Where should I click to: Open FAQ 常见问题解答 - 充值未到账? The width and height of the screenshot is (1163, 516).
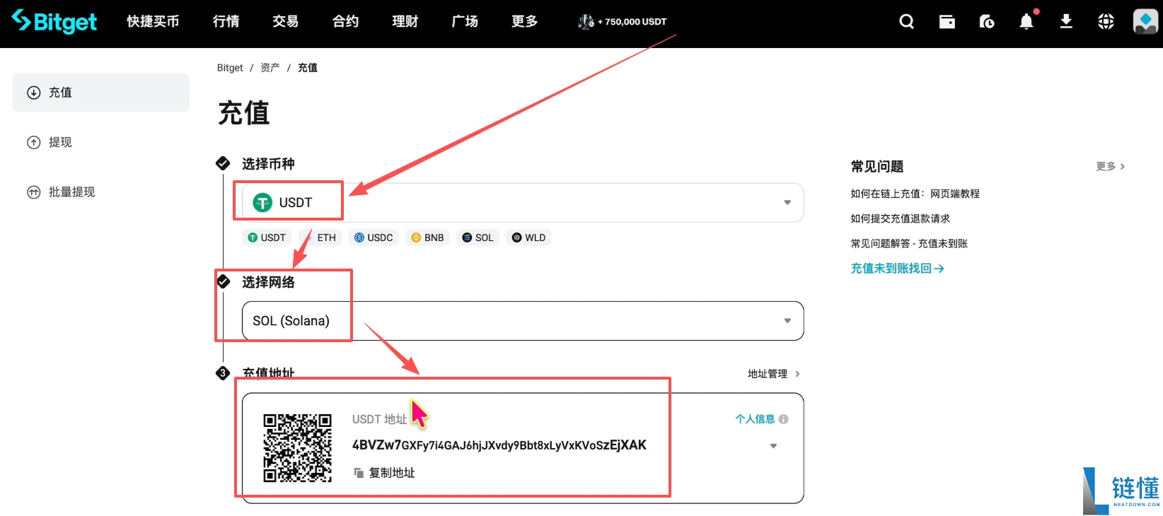[909, 243]
